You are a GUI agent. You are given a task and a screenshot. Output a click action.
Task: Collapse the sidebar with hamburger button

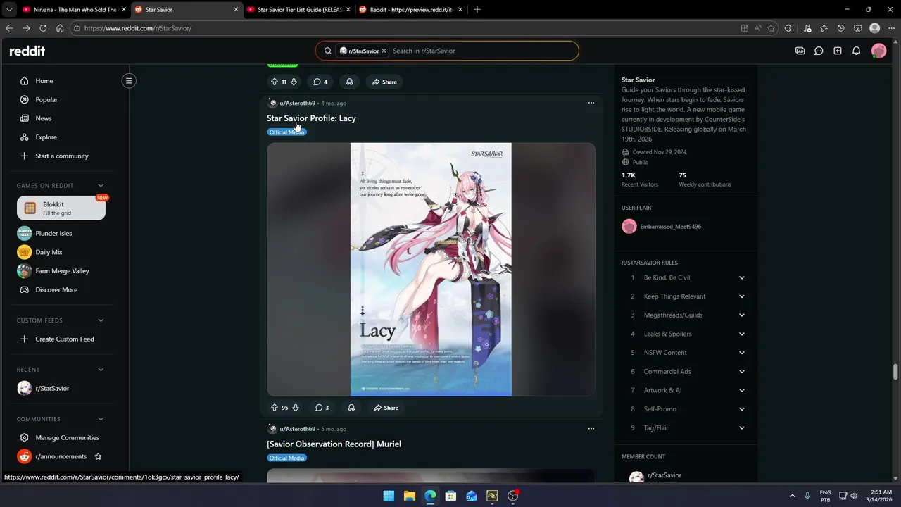(129, 81)
